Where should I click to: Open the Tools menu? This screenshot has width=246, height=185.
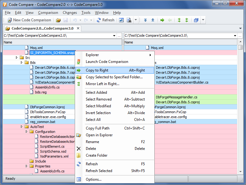click(86, 13)
